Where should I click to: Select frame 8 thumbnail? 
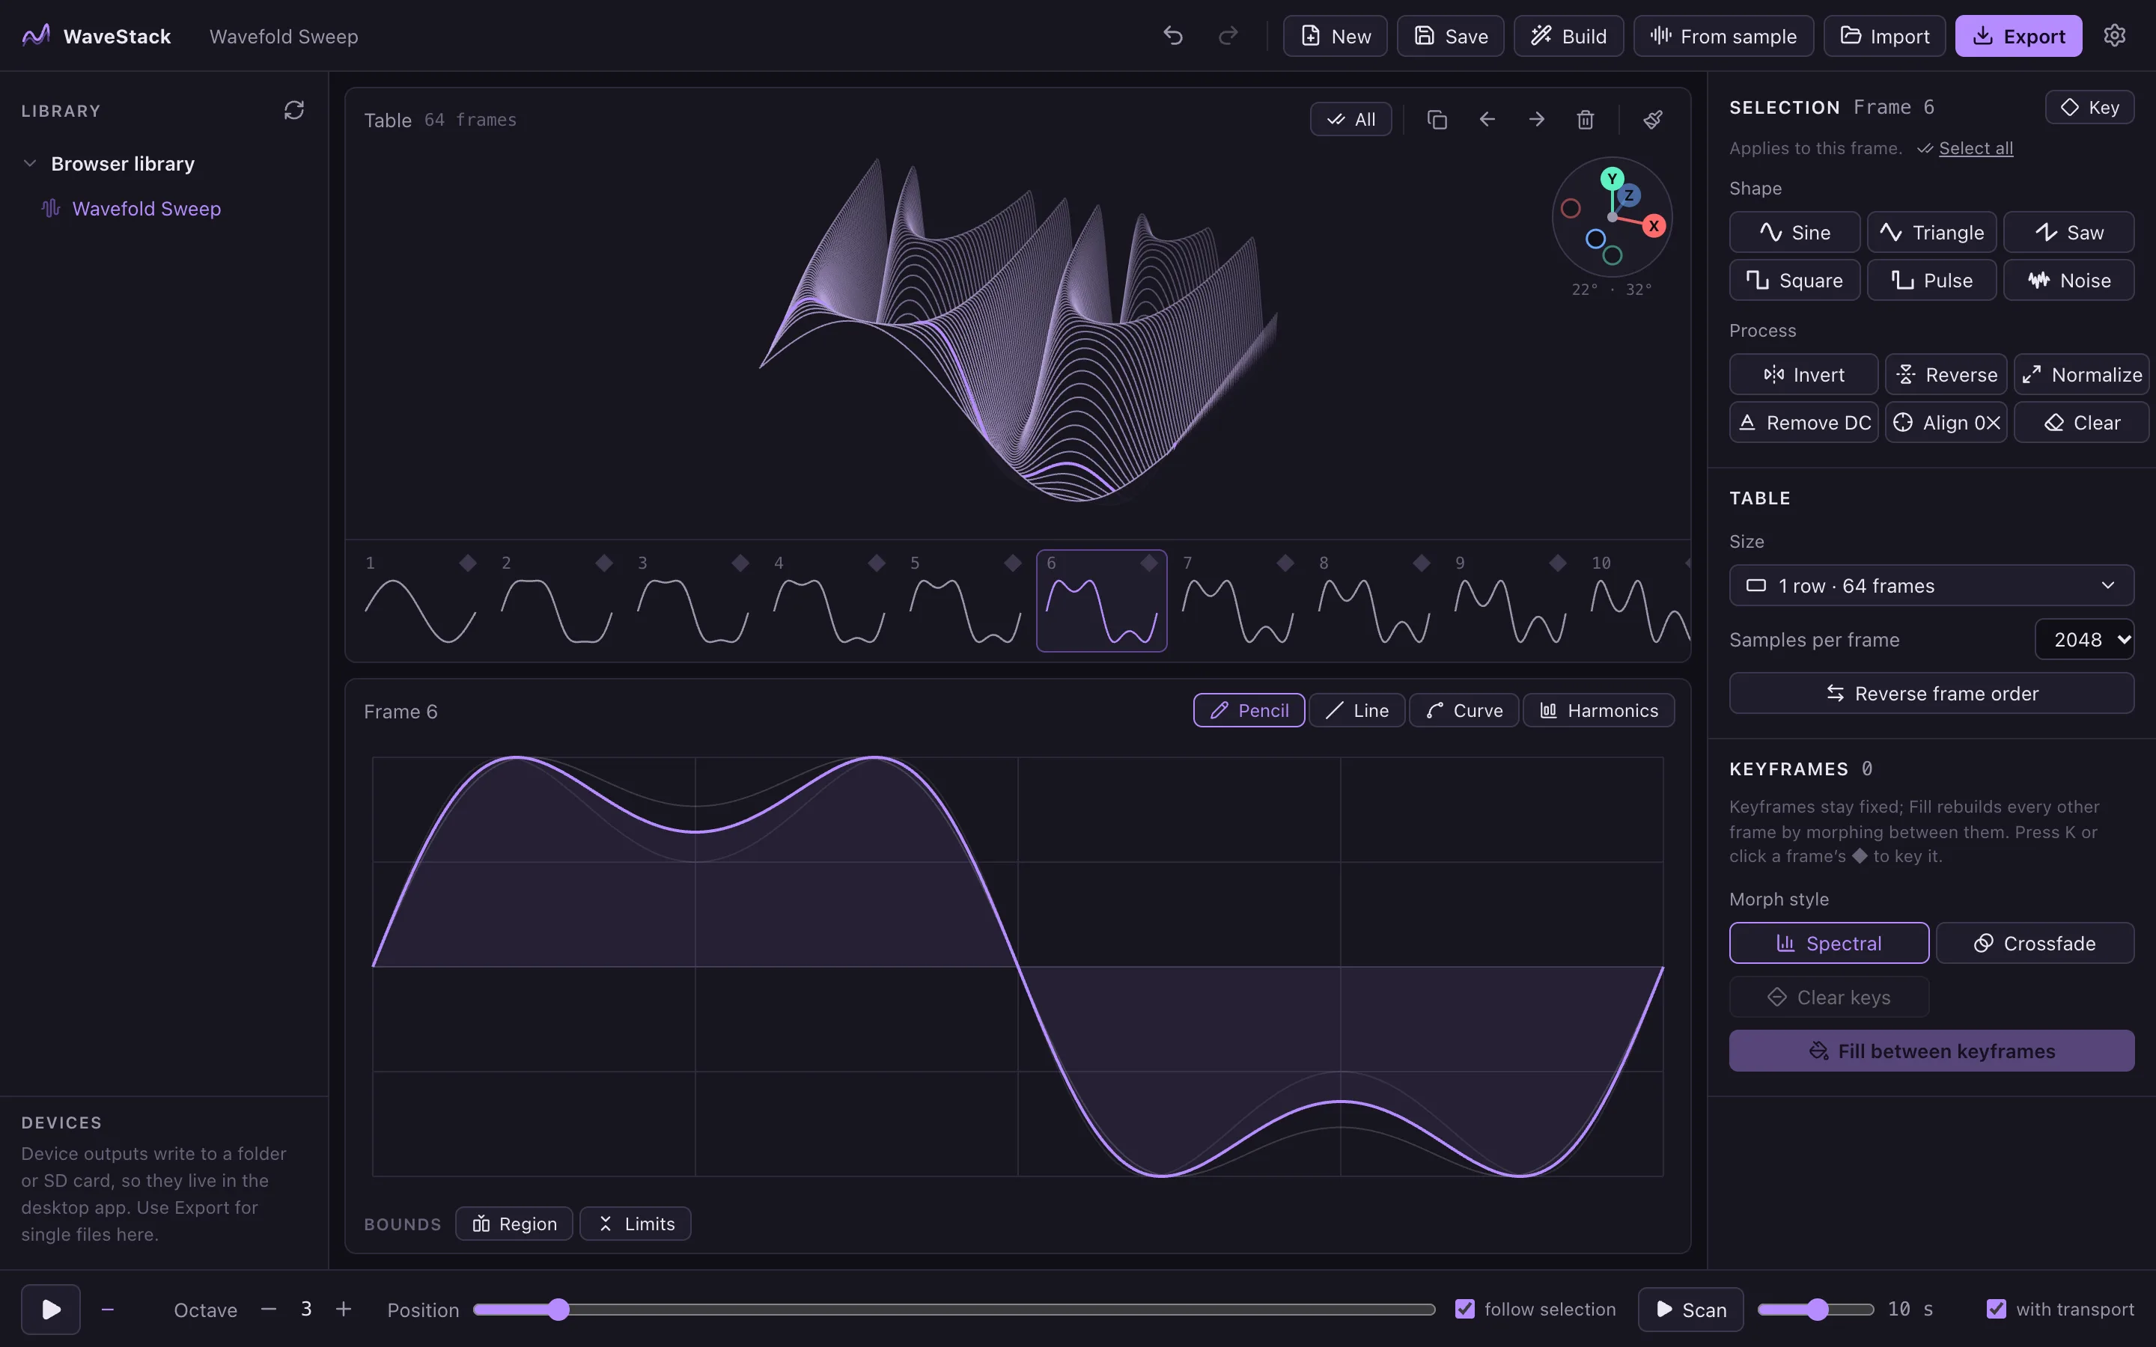1374,602
